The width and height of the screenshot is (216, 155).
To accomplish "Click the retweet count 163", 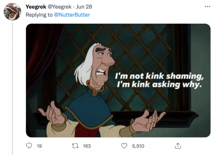I will click(x=87, y=146).
